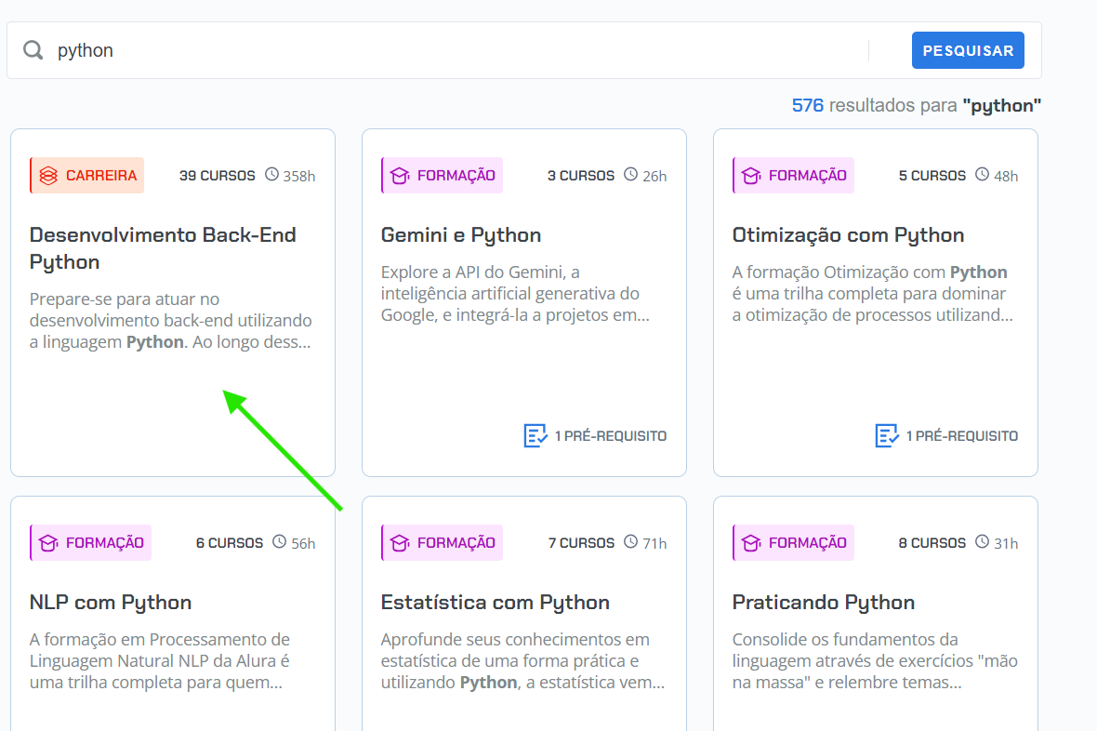The width and height of the screenshot is (1097, 731).
Task: Open the Gemini e Python course title
Action: [461, 235]
